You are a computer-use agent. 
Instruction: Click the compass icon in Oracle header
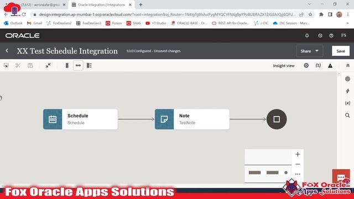coord(320,35)
